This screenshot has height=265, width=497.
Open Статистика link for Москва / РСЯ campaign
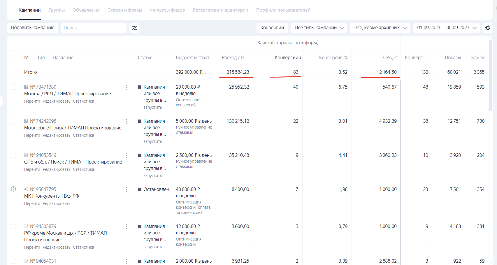coord(83,101)
